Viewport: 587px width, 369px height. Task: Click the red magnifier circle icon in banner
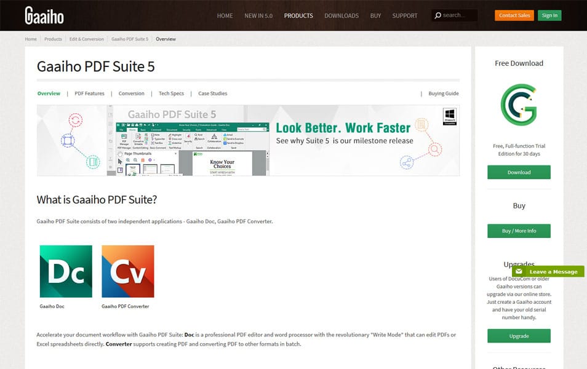tap(434, 149)
